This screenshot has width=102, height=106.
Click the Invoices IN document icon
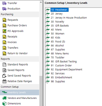[4, 42]
